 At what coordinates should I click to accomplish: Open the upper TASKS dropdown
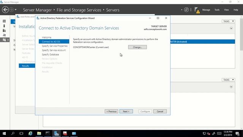(229, 21)
